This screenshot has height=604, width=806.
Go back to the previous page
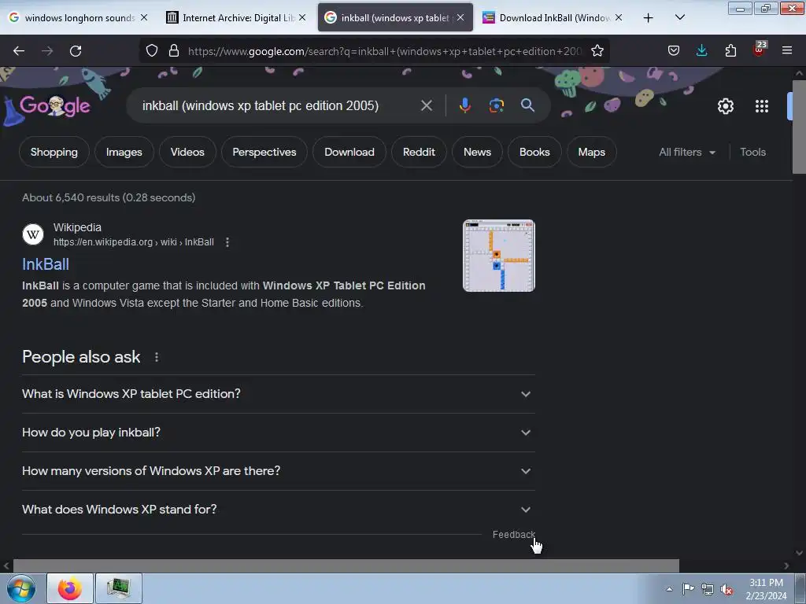pos(19,51)
